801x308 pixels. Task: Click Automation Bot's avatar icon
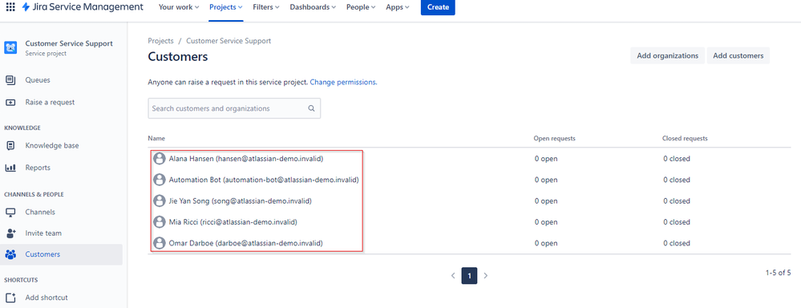click(160, 180)
